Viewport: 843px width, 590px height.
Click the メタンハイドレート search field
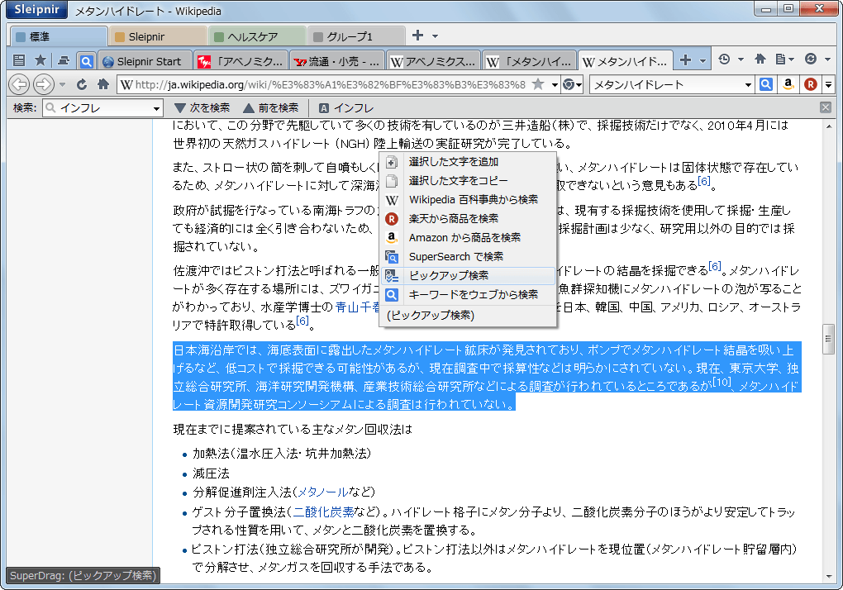click(x=667, y=85)
